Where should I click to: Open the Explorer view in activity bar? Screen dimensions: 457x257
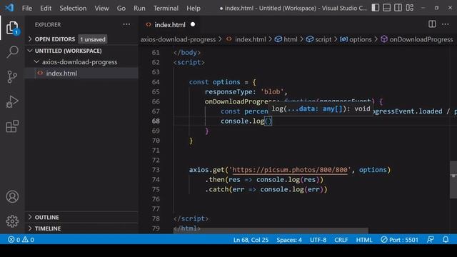[x=12, y=28]
